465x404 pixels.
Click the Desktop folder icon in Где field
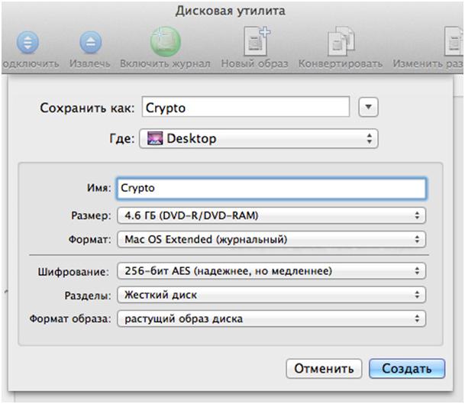(156, 139)
